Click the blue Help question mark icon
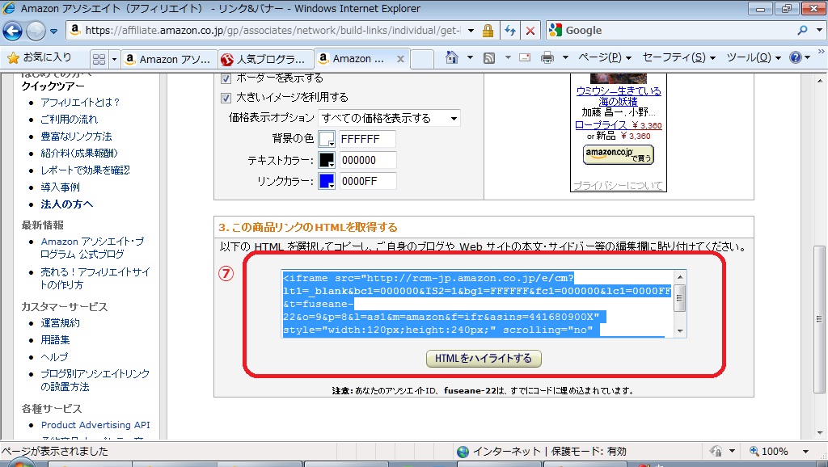The width and height of the screenshot is (828, 467). point(796,57)
